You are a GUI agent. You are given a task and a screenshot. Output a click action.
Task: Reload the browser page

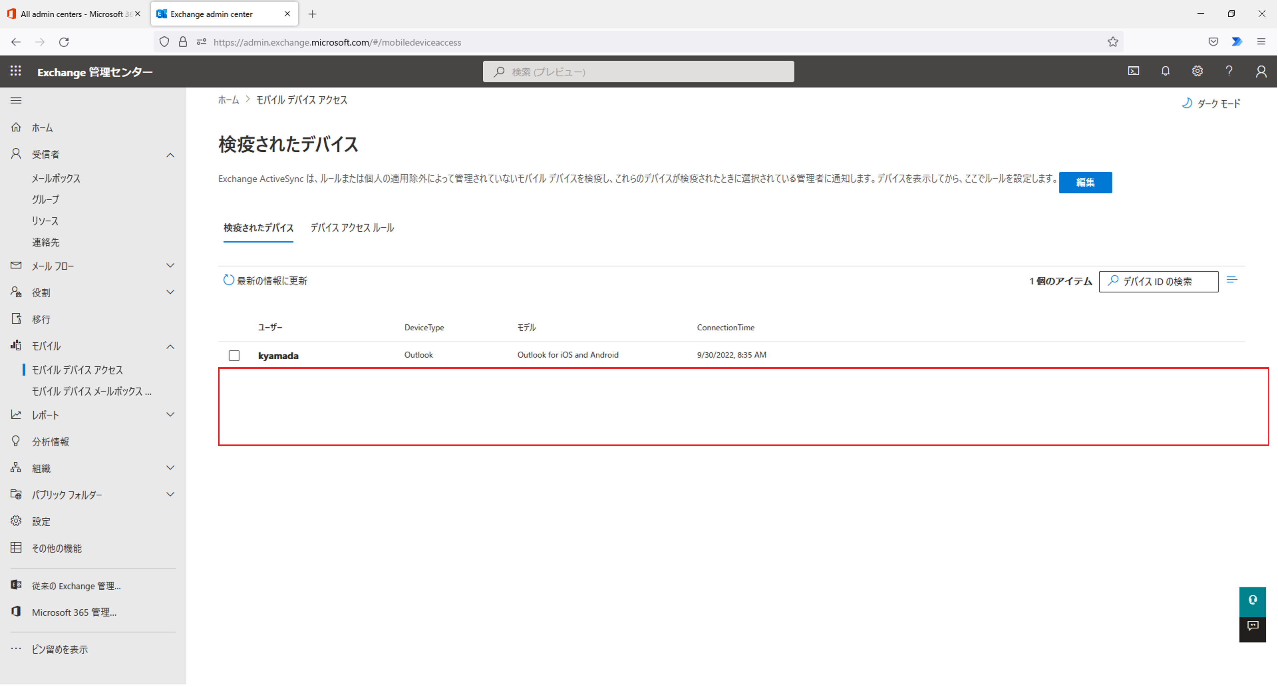(64, 42)
